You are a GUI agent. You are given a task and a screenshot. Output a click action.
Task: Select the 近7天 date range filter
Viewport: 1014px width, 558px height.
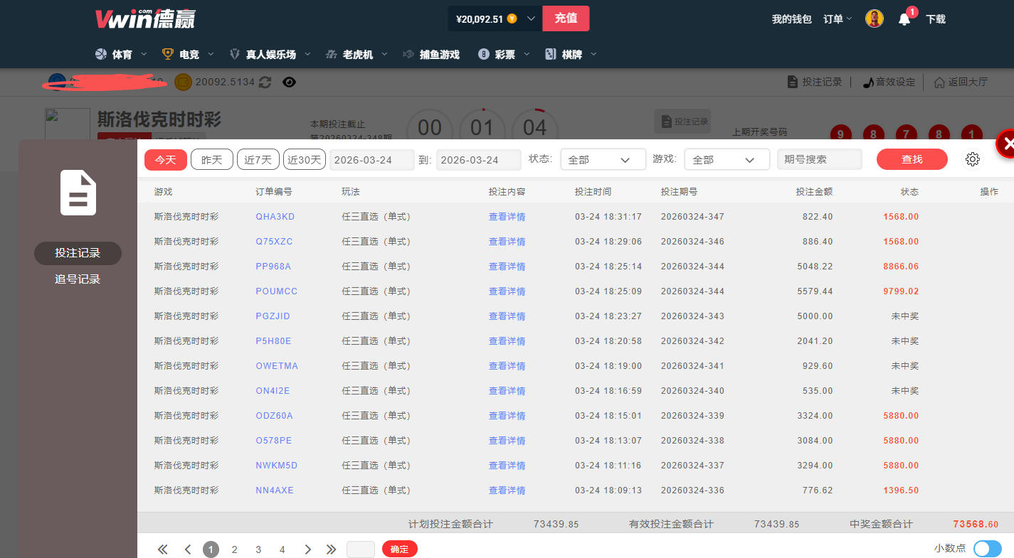(258, 160)
